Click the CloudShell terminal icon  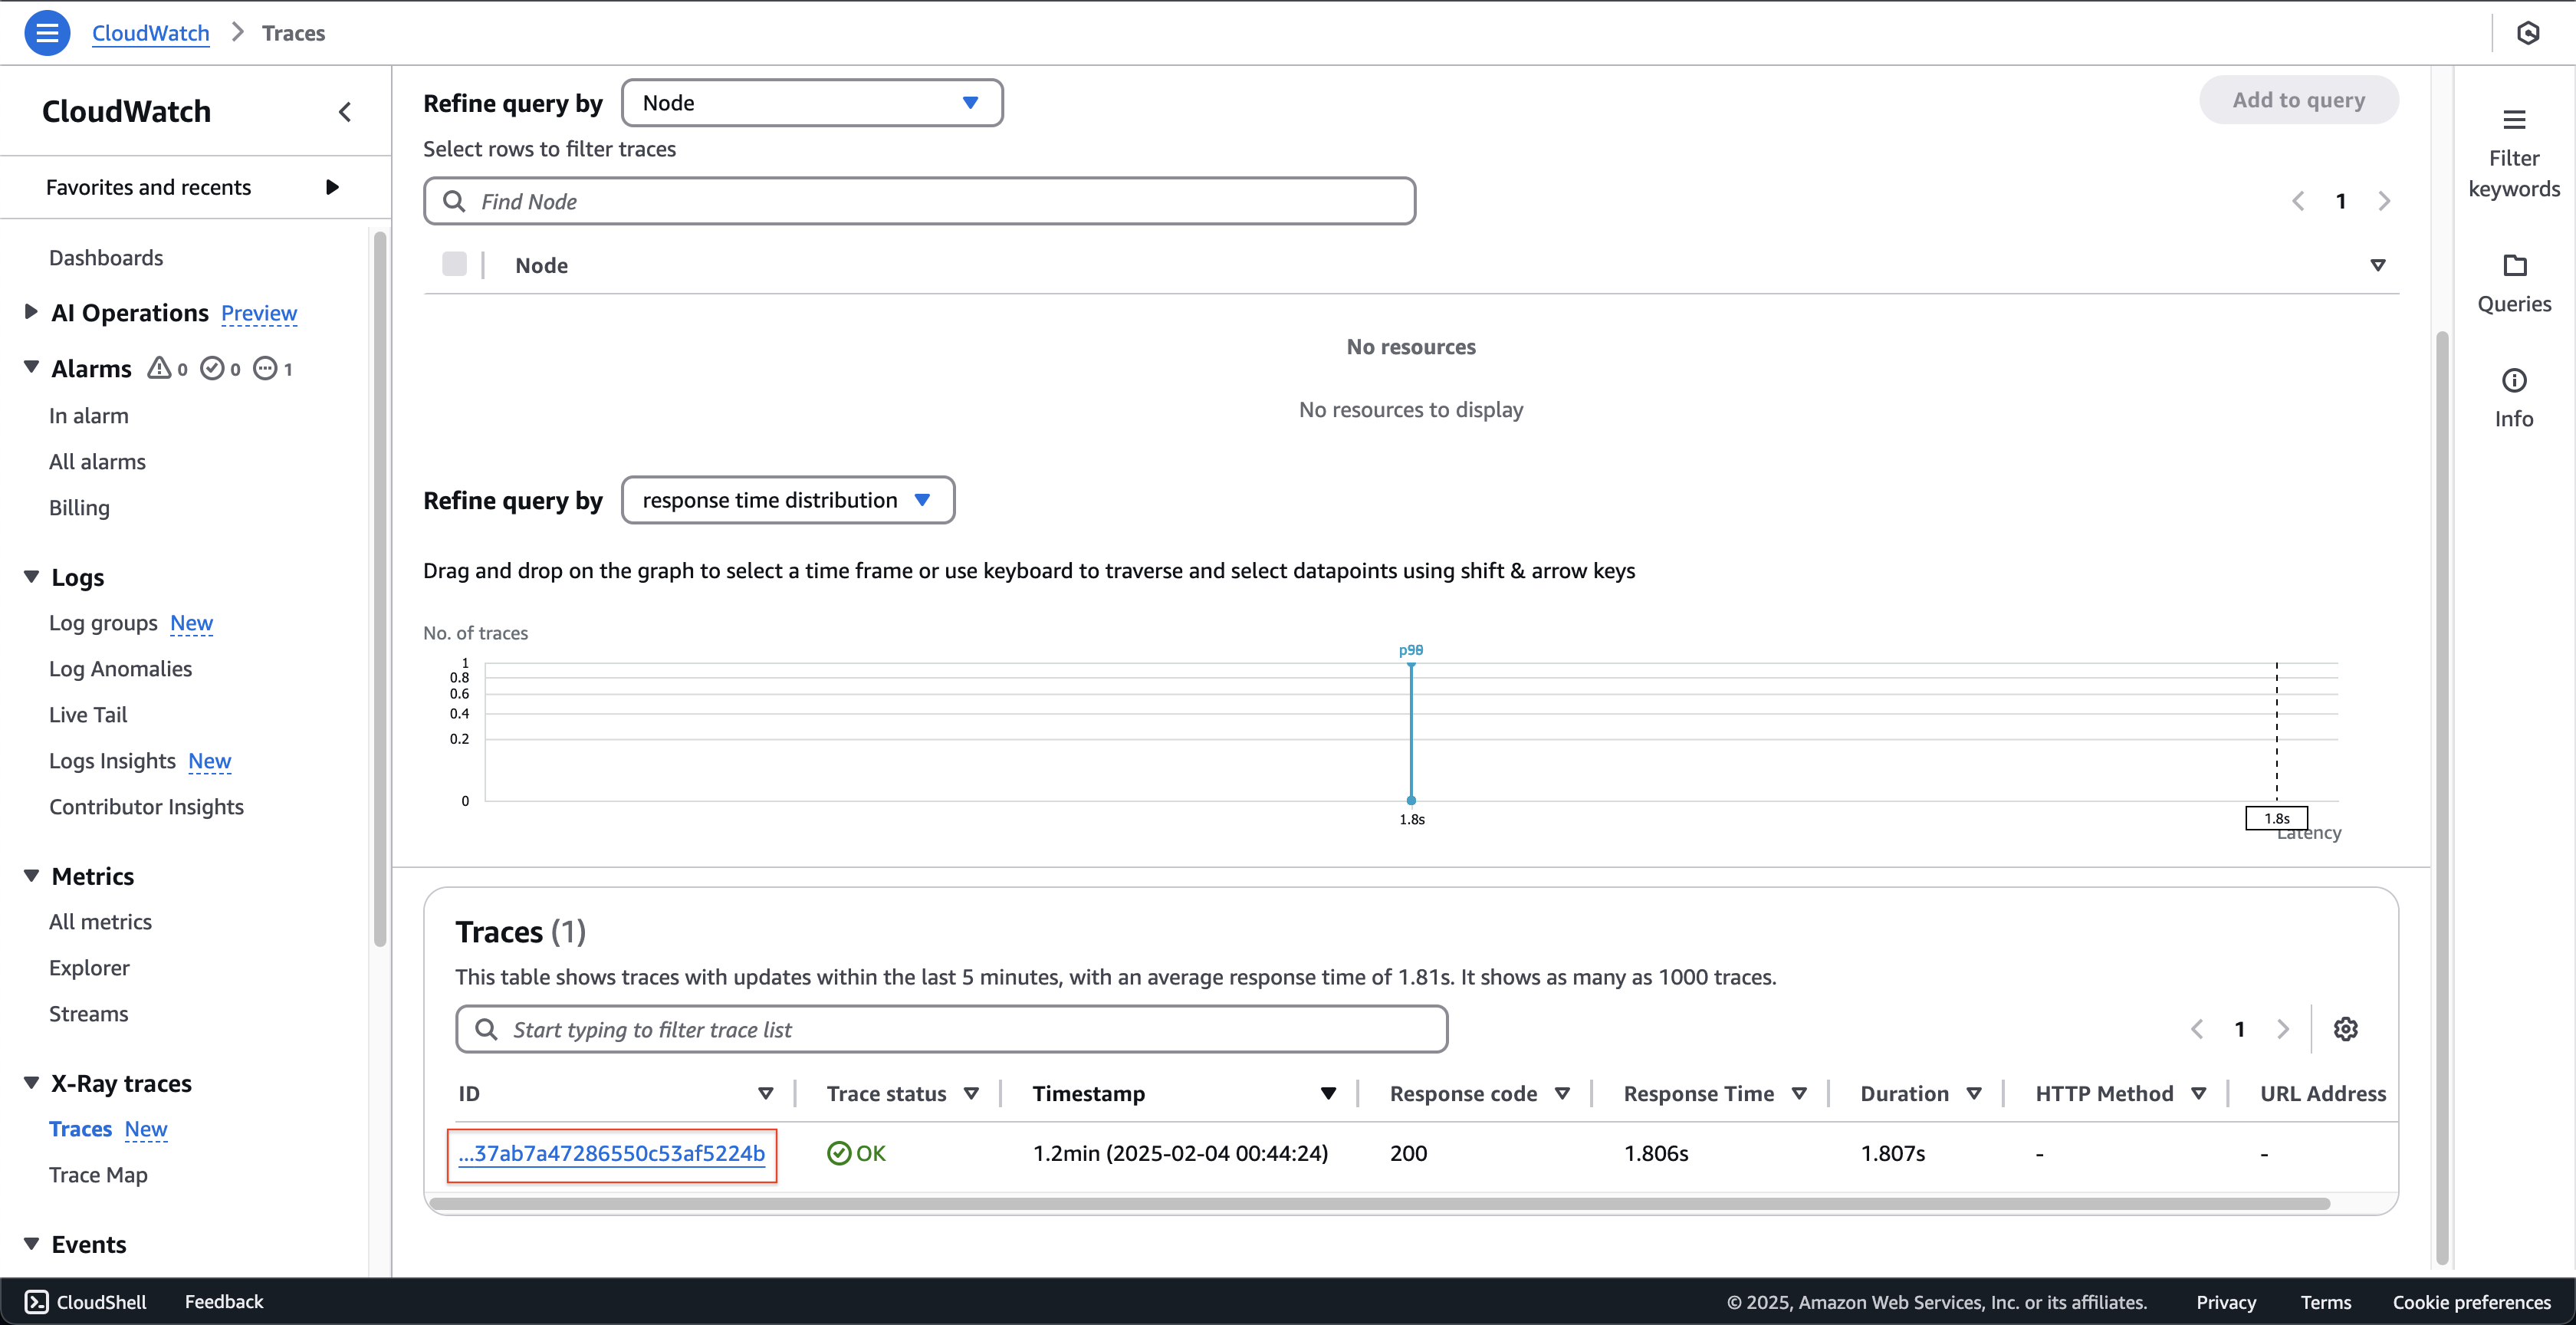[x=36, y=1301]
